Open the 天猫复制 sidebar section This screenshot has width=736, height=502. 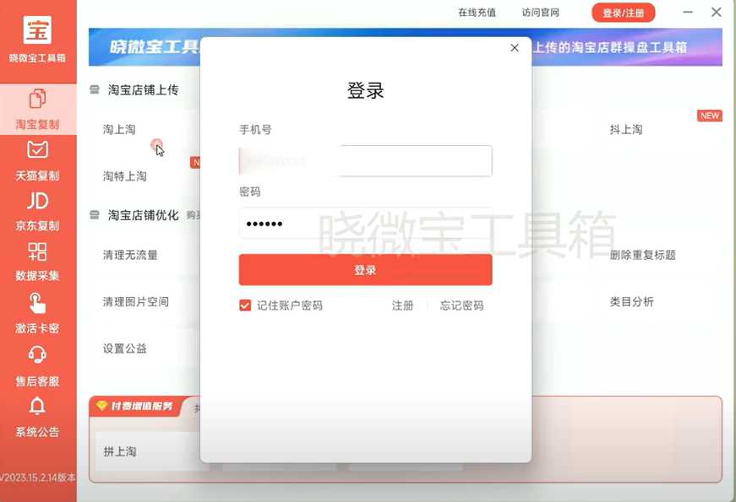[x=37, y=161]
